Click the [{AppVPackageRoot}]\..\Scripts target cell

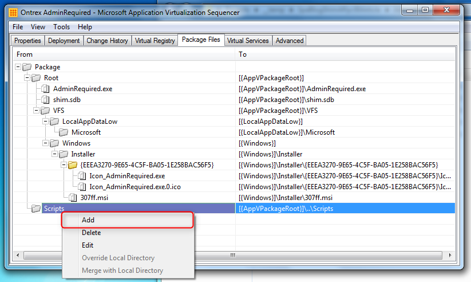tap(345, 208)
